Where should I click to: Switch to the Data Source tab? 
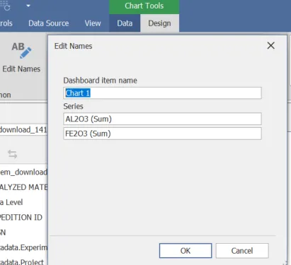[49, 23]
